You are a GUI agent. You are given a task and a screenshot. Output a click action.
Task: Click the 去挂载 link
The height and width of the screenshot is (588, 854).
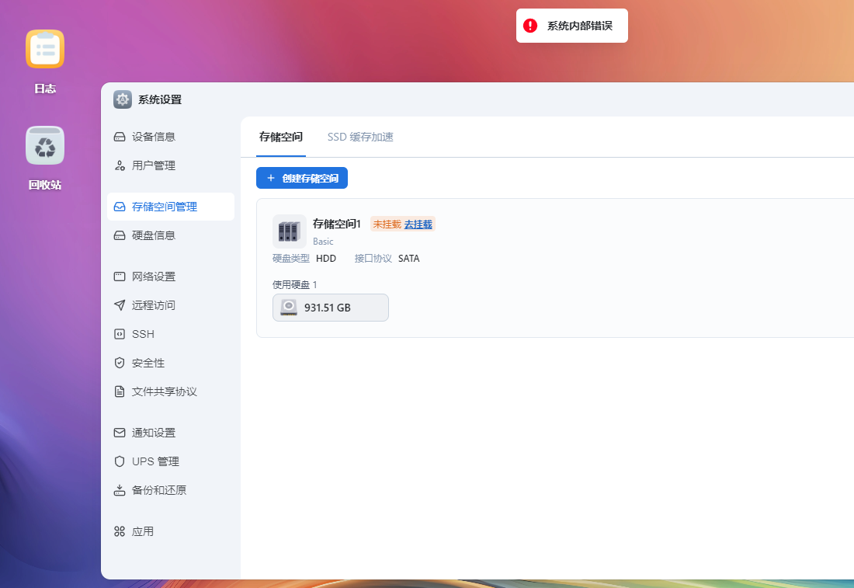click(418, 224)
